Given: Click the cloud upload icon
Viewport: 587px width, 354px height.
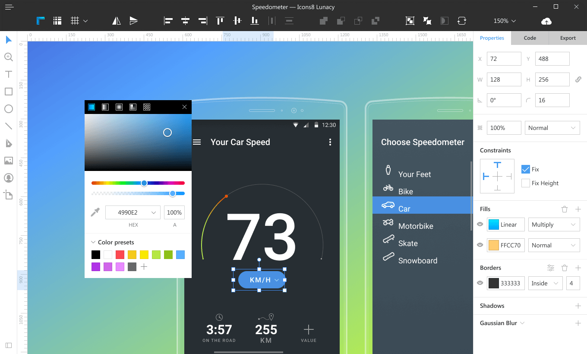Looking at the screenshot, I should pyautogui.click(x=546, y=21).
